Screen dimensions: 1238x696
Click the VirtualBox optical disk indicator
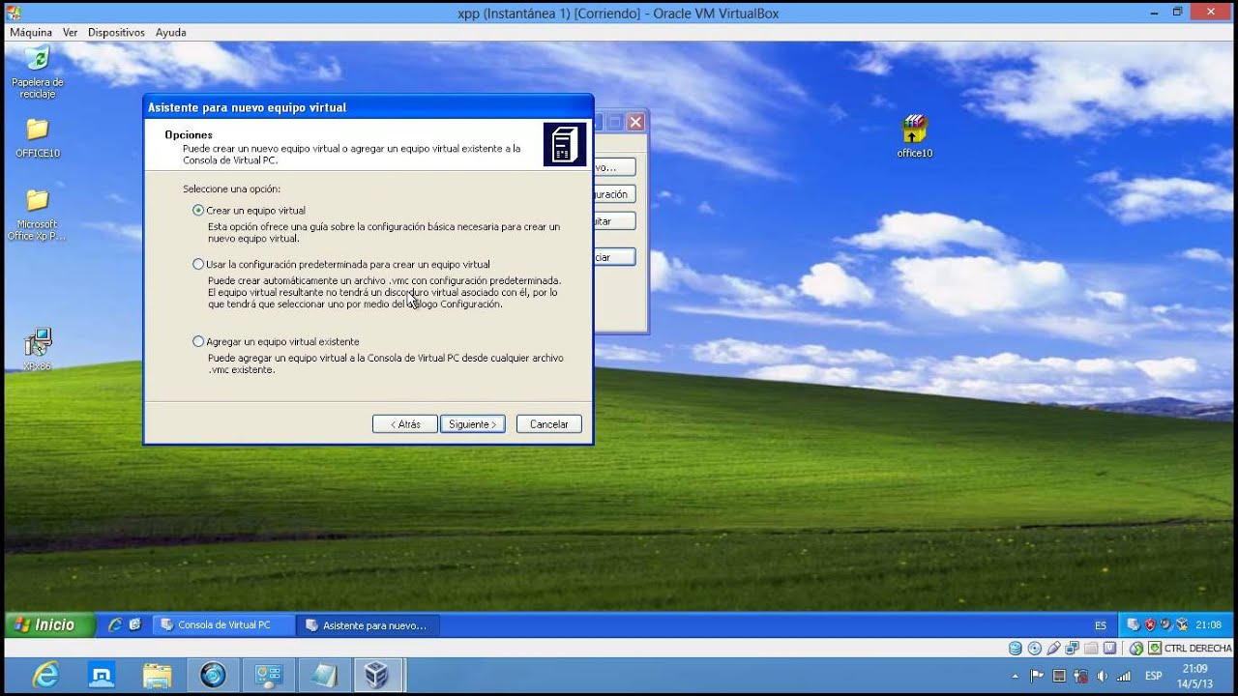1035,649
